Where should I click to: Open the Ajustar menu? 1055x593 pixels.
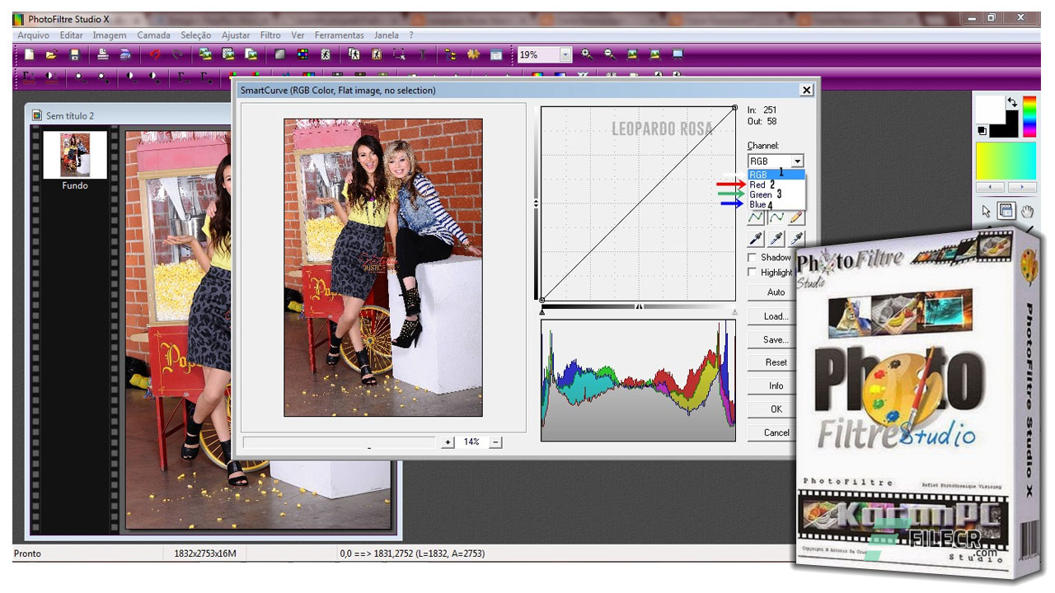click(x=236, y=35)
